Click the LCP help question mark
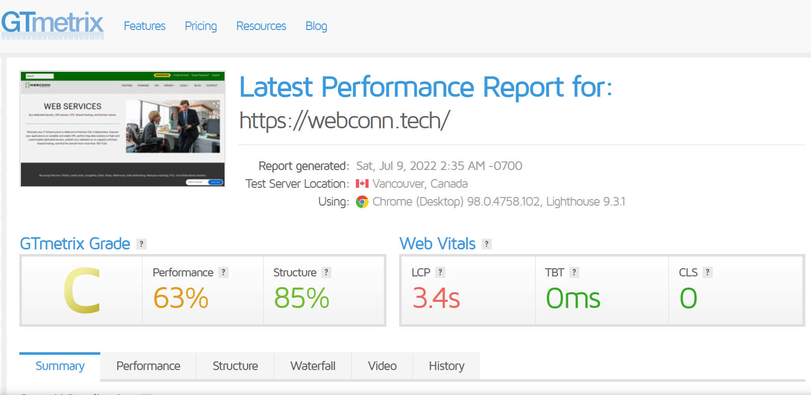811x395 pixels. point(440,272)
